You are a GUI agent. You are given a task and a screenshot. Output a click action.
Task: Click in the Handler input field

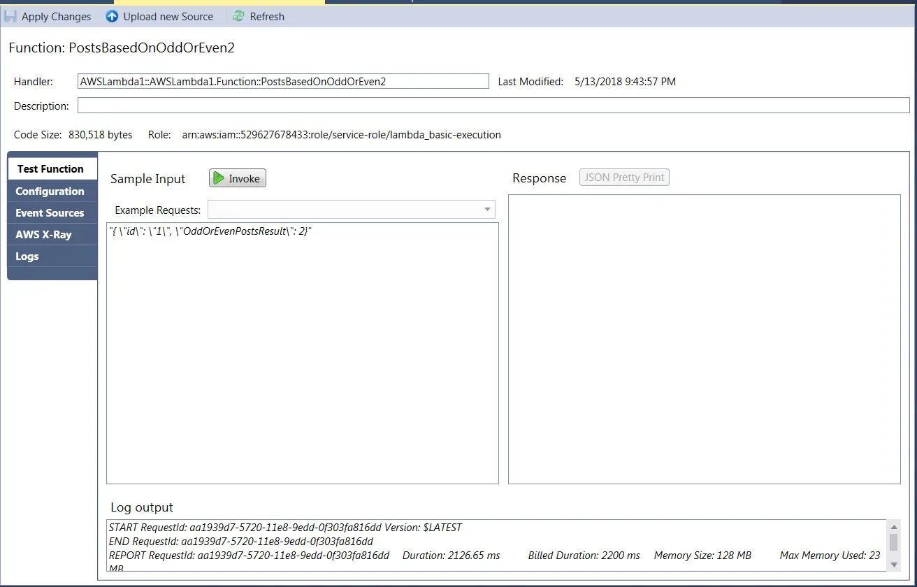click(x=283, y=81)
